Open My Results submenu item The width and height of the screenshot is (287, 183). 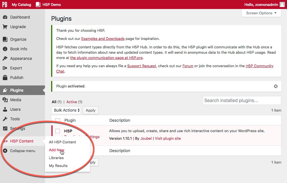click(58, 166)
